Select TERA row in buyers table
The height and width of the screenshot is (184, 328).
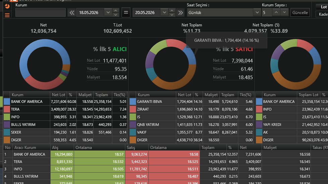point(65,109)
